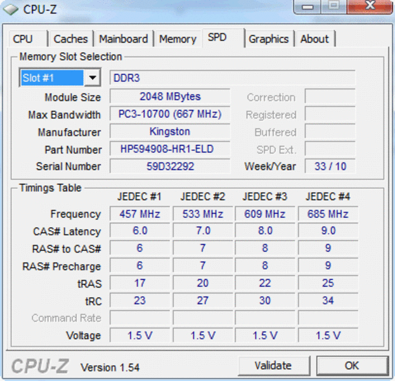395x381 pixels.
Task: Click the Serial Number field 59D32292
Action: pyautogui.click(x=169, y=166)
